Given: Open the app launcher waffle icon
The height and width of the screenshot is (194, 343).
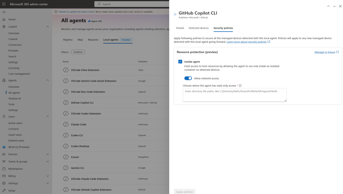Looking at the screenshot, I should click(x=4, y=4).
